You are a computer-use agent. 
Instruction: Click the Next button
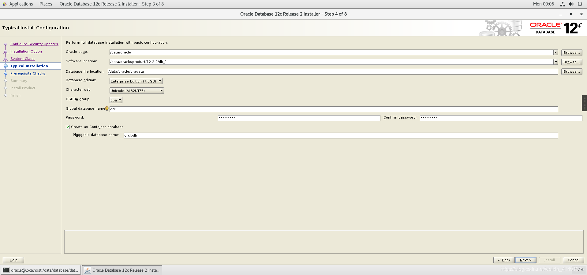[525, 260]
